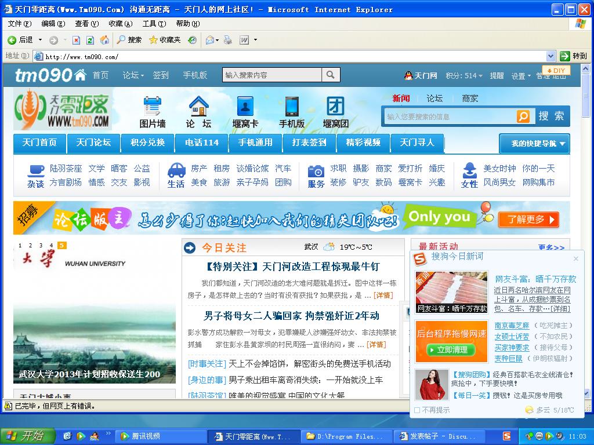The height and width of the screenshot is (445, 594).
Task: Click the IE Refresh page icon
Action: pyautogui.click(x=90, y=40)
